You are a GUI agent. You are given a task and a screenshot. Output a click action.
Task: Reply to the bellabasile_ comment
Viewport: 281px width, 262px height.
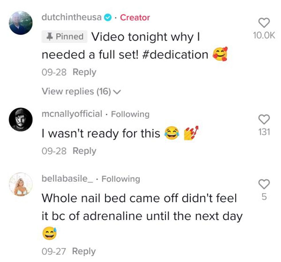(84, 251)
